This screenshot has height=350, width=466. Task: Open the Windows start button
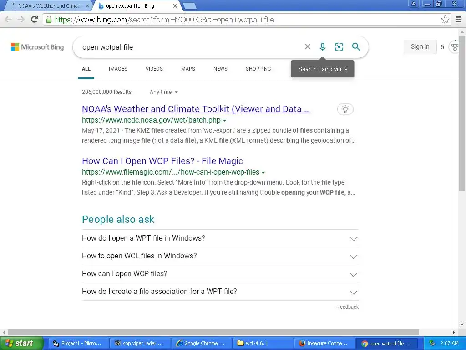click(x=22, y=343)
